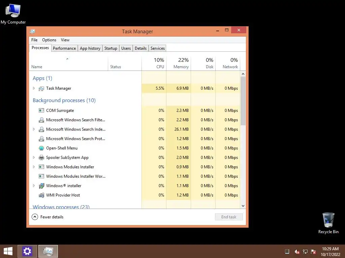Click the Windows installer process icon
This screenshot has height=258, width=345.
pyautogui.click(x=41, y=186)
